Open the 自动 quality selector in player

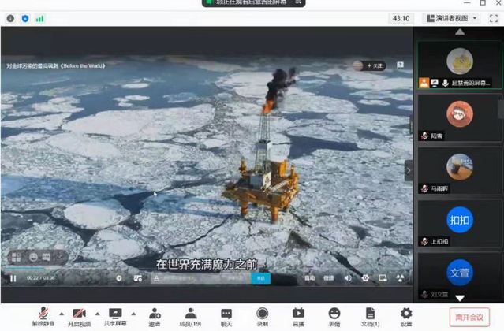coord(310,278)
